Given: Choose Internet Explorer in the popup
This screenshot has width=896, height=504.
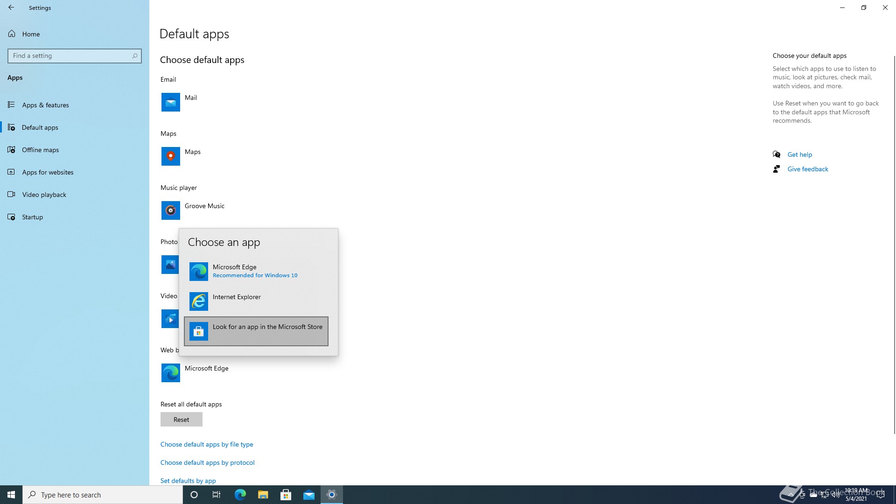Looking at the screenshot, I should (256, 301).
